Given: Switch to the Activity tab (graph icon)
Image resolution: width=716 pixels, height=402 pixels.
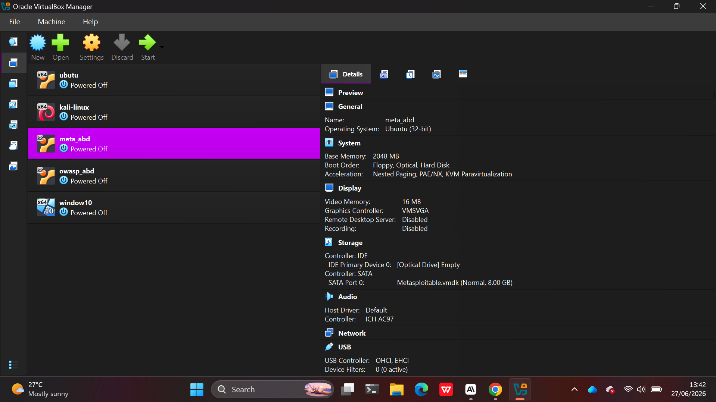Looking at the screenshot, I should [x=436, y=74].
